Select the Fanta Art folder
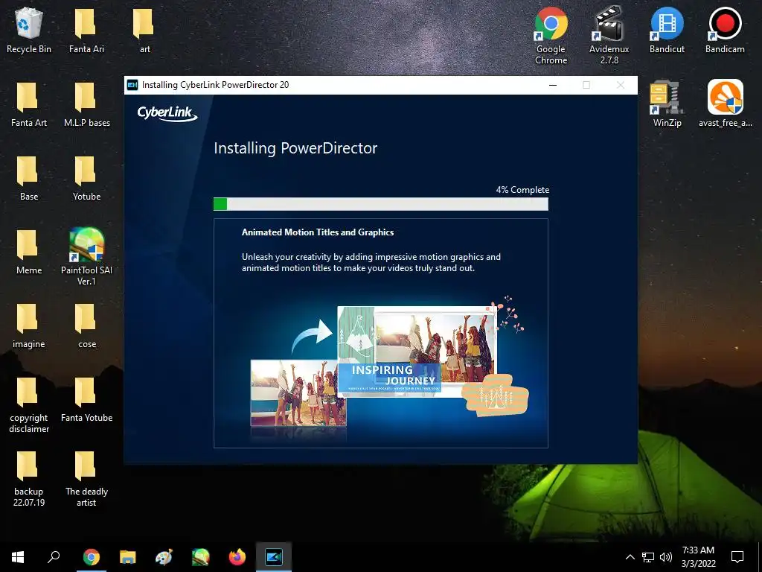Viewport: 762px width, 572px height. coord(29,104)
